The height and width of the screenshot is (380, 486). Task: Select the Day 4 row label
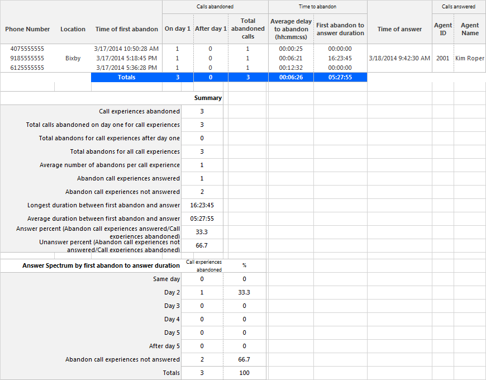pos(171,319)
